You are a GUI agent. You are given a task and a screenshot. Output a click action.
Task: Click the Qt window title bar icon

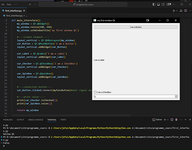tap(95, 20)
